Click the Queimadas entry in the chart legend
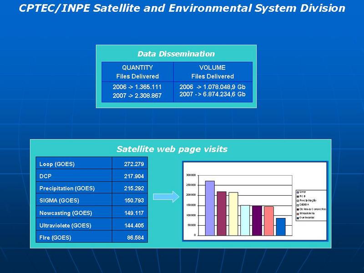 coord(305,218)
